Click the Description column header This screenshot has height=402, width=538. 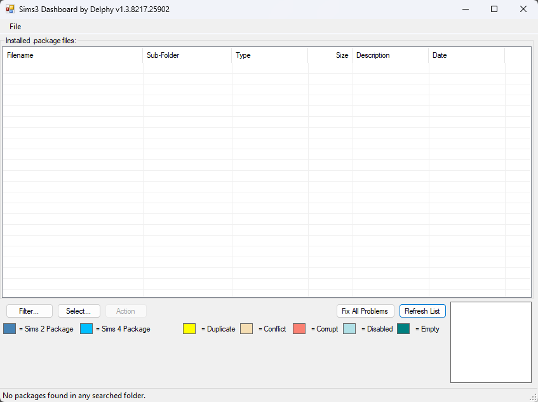tap(391, 55)
